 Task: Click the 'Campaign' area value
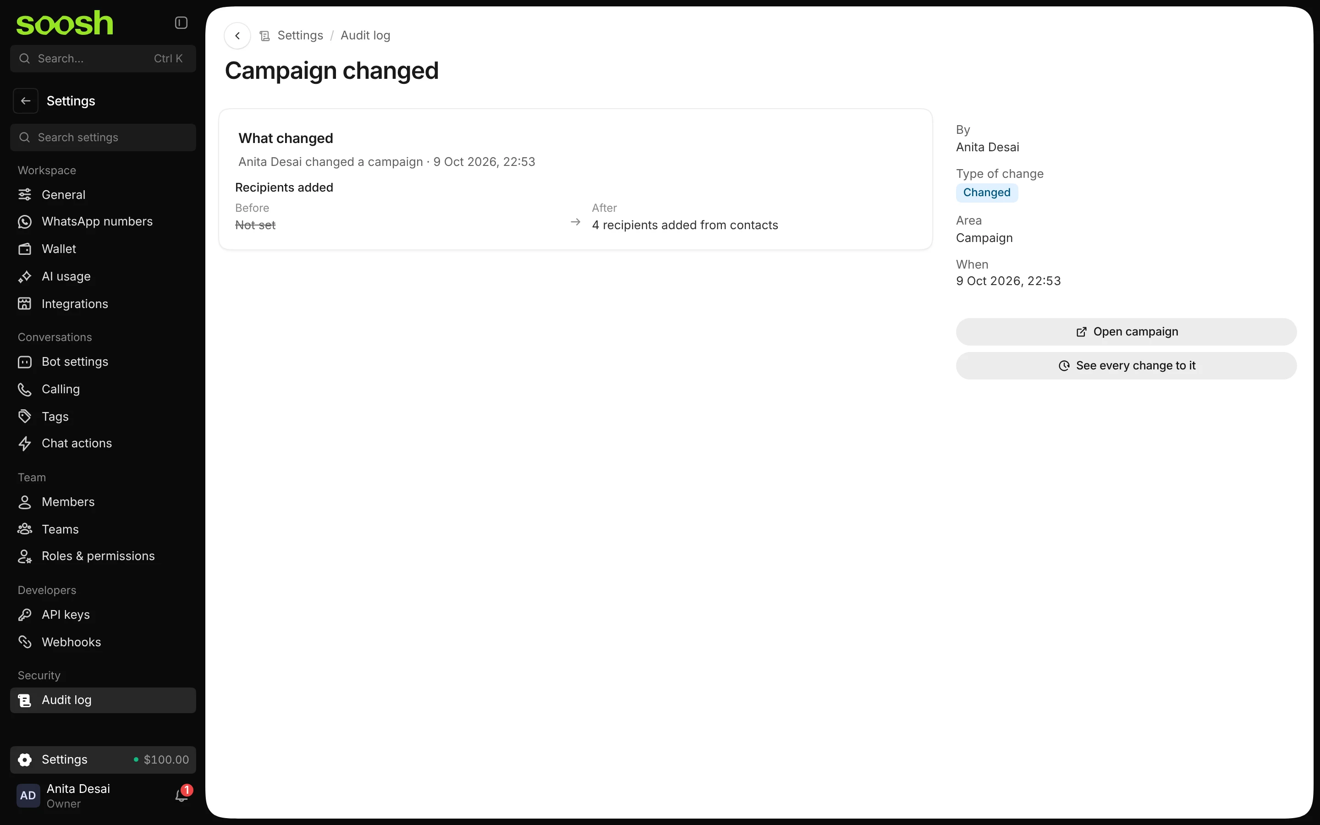(984, 238)
